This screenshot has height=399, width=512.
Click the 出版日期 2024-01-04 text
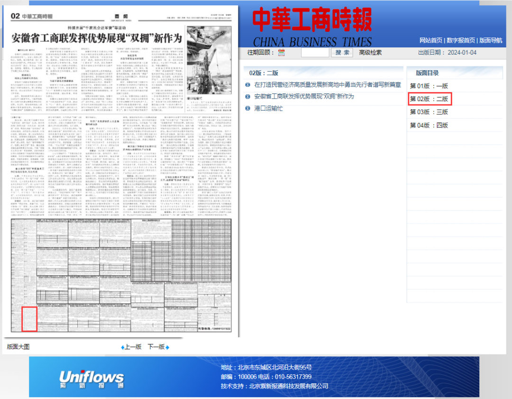(447, 53)
